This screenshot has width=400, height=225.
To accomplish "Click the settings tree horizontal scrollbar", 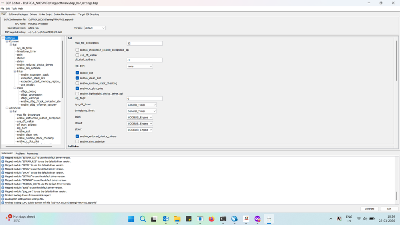I will click(29, 147).
